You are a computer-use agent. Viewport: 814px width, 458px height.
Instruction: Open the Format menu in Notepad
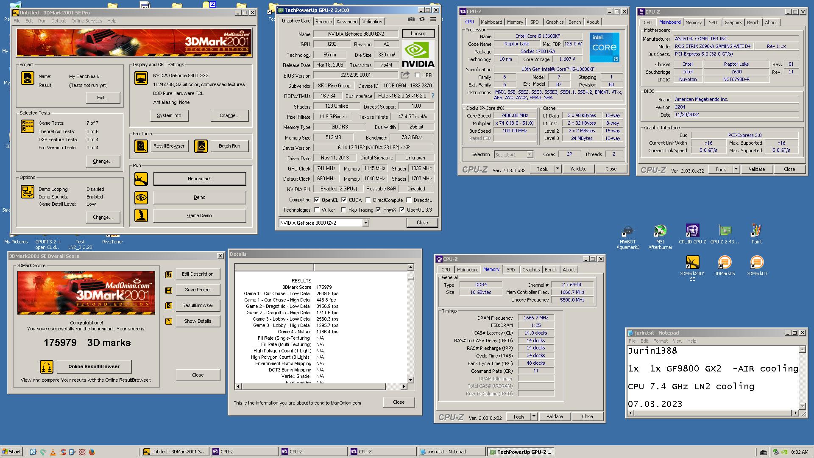tap(660, 341)
